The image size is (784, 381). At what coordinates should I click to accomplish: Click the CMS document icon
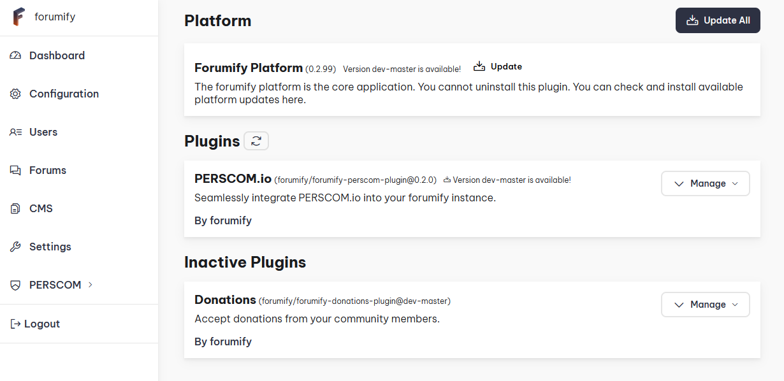pos(16,208)
